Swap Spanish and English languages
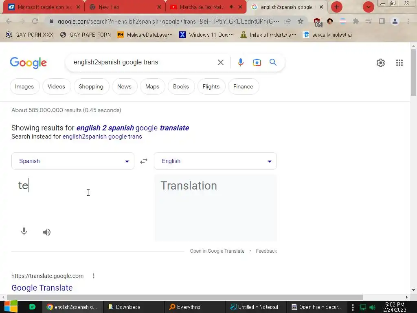 144,161
